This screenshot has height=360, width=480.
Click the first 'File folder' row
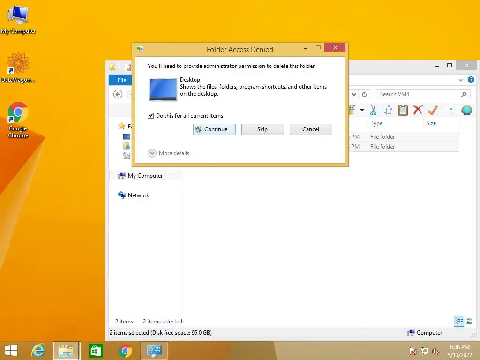[382, 137]
